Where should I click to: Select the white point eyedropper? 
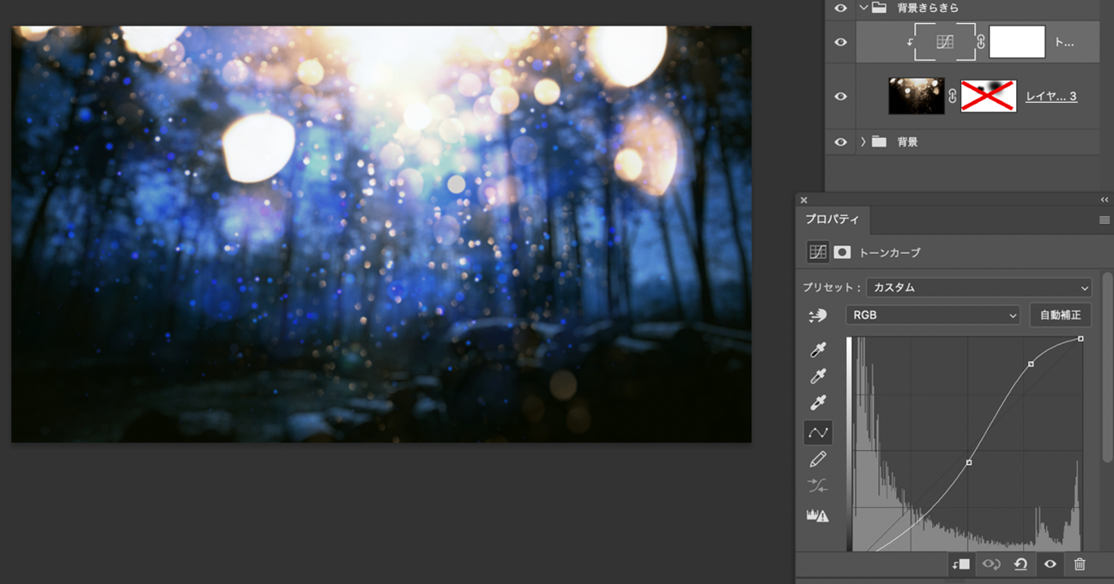click(x=818, y=403)
